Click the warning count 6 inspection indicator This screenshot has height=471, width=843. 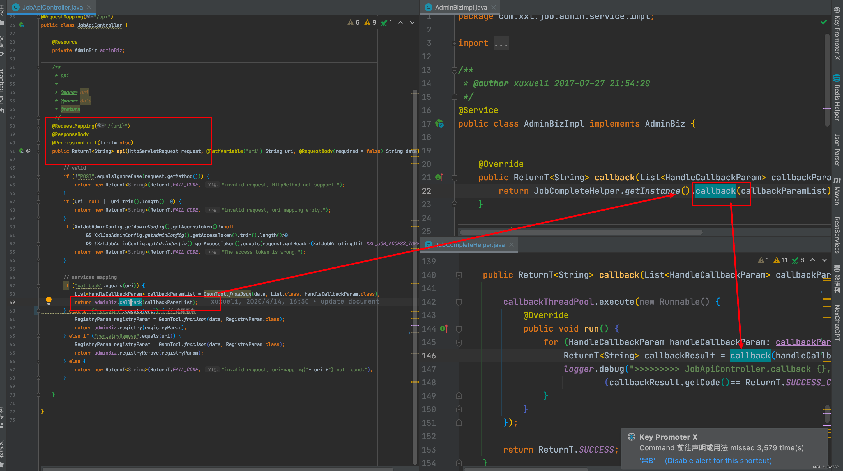click(354, 23)
